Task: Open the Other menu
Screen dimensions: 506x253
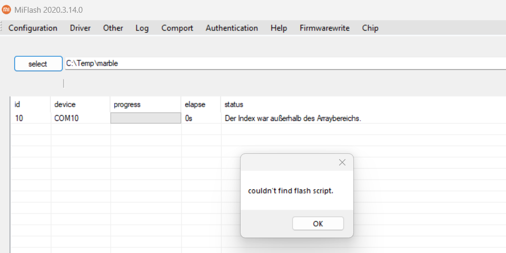Action: 113,28
